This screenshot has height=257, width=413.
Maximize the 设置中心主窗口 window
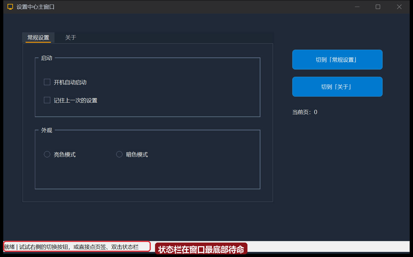point(378,7)
